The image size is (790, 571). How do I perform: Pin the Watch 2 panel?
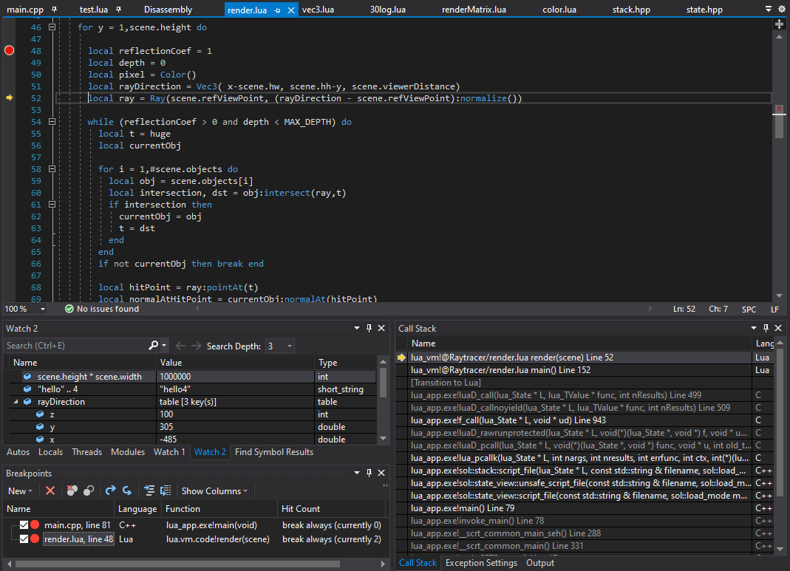(x=369, y=328)
